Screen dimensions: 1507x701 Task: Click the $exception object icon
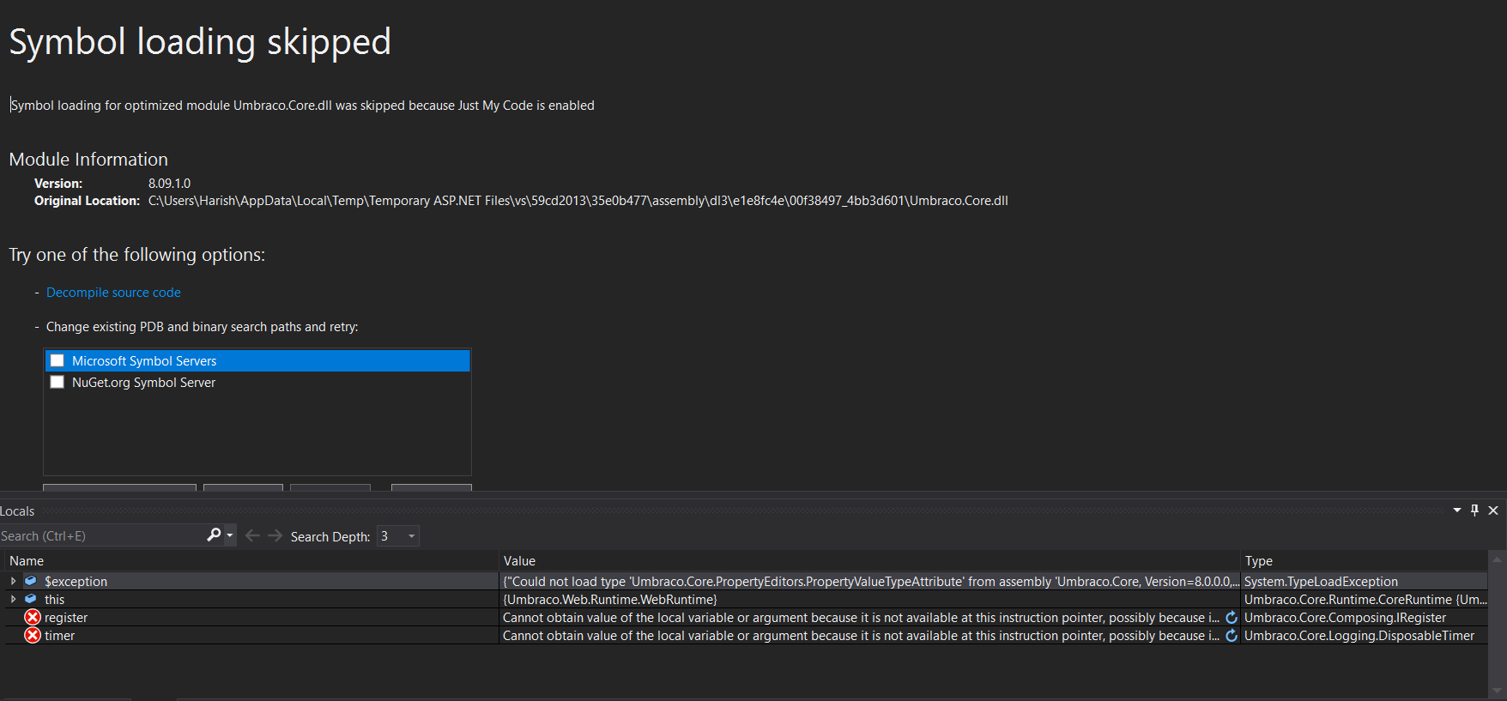(31, 581)
